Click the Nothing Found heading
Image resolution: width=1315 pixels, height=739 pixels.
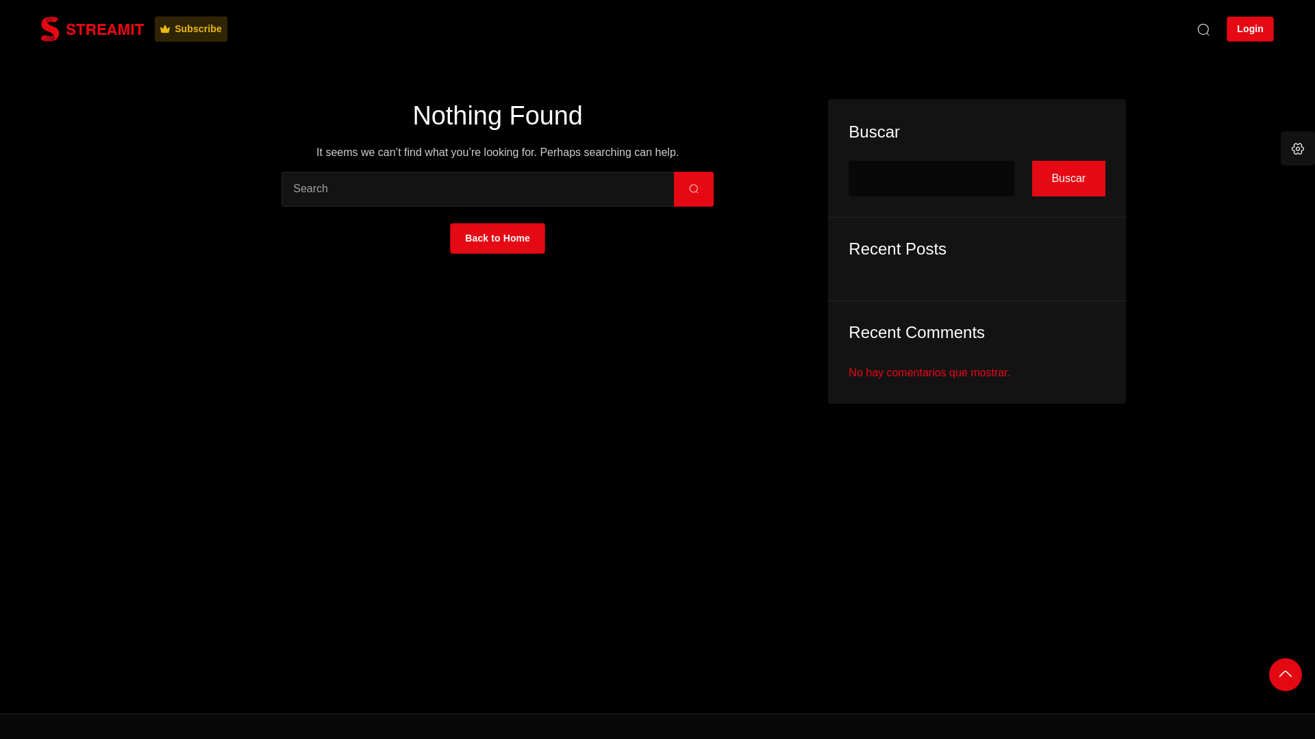[497, 116]
